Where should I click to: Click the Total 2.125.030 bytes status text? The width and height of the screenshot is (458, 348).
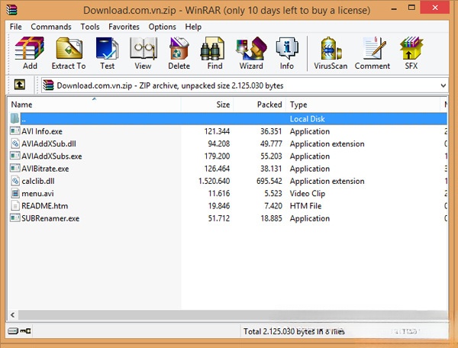click(x=294, y=331)
